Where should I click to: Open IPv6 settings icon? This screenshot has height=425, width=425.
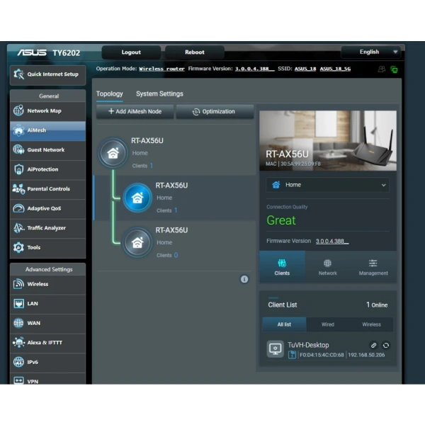18,362
